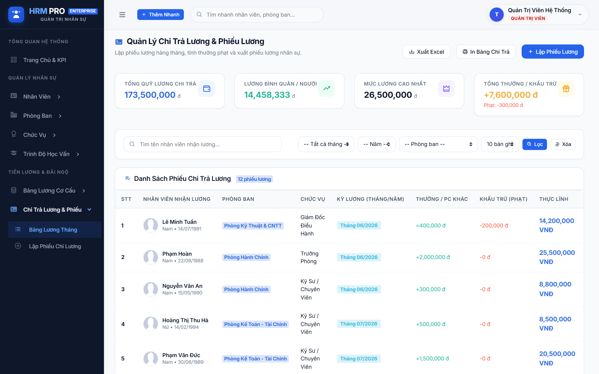Toggle the hamburger sidebar menu icon
Image resolution: width=599 pixels, height=374 pixels.
122,15
